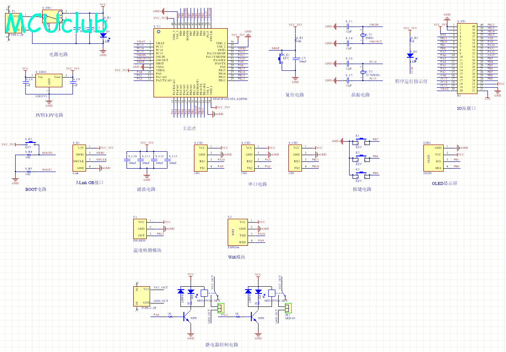Click the MCUclub watermark logo

click(56, 23)
